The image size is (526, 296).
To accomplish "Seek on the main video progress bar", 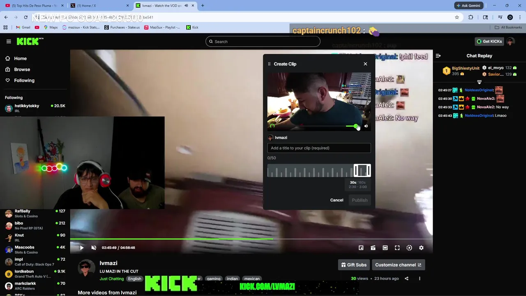I will [251, 239].
